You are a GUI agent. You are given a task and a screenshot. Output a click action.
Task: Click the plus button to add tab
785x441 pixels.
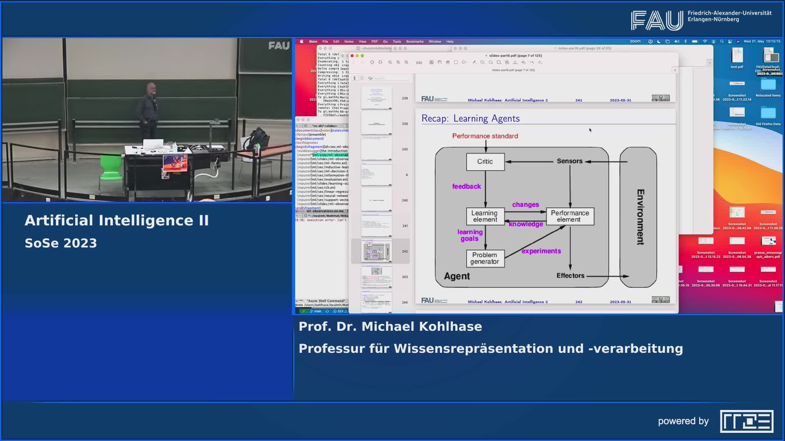675,70
